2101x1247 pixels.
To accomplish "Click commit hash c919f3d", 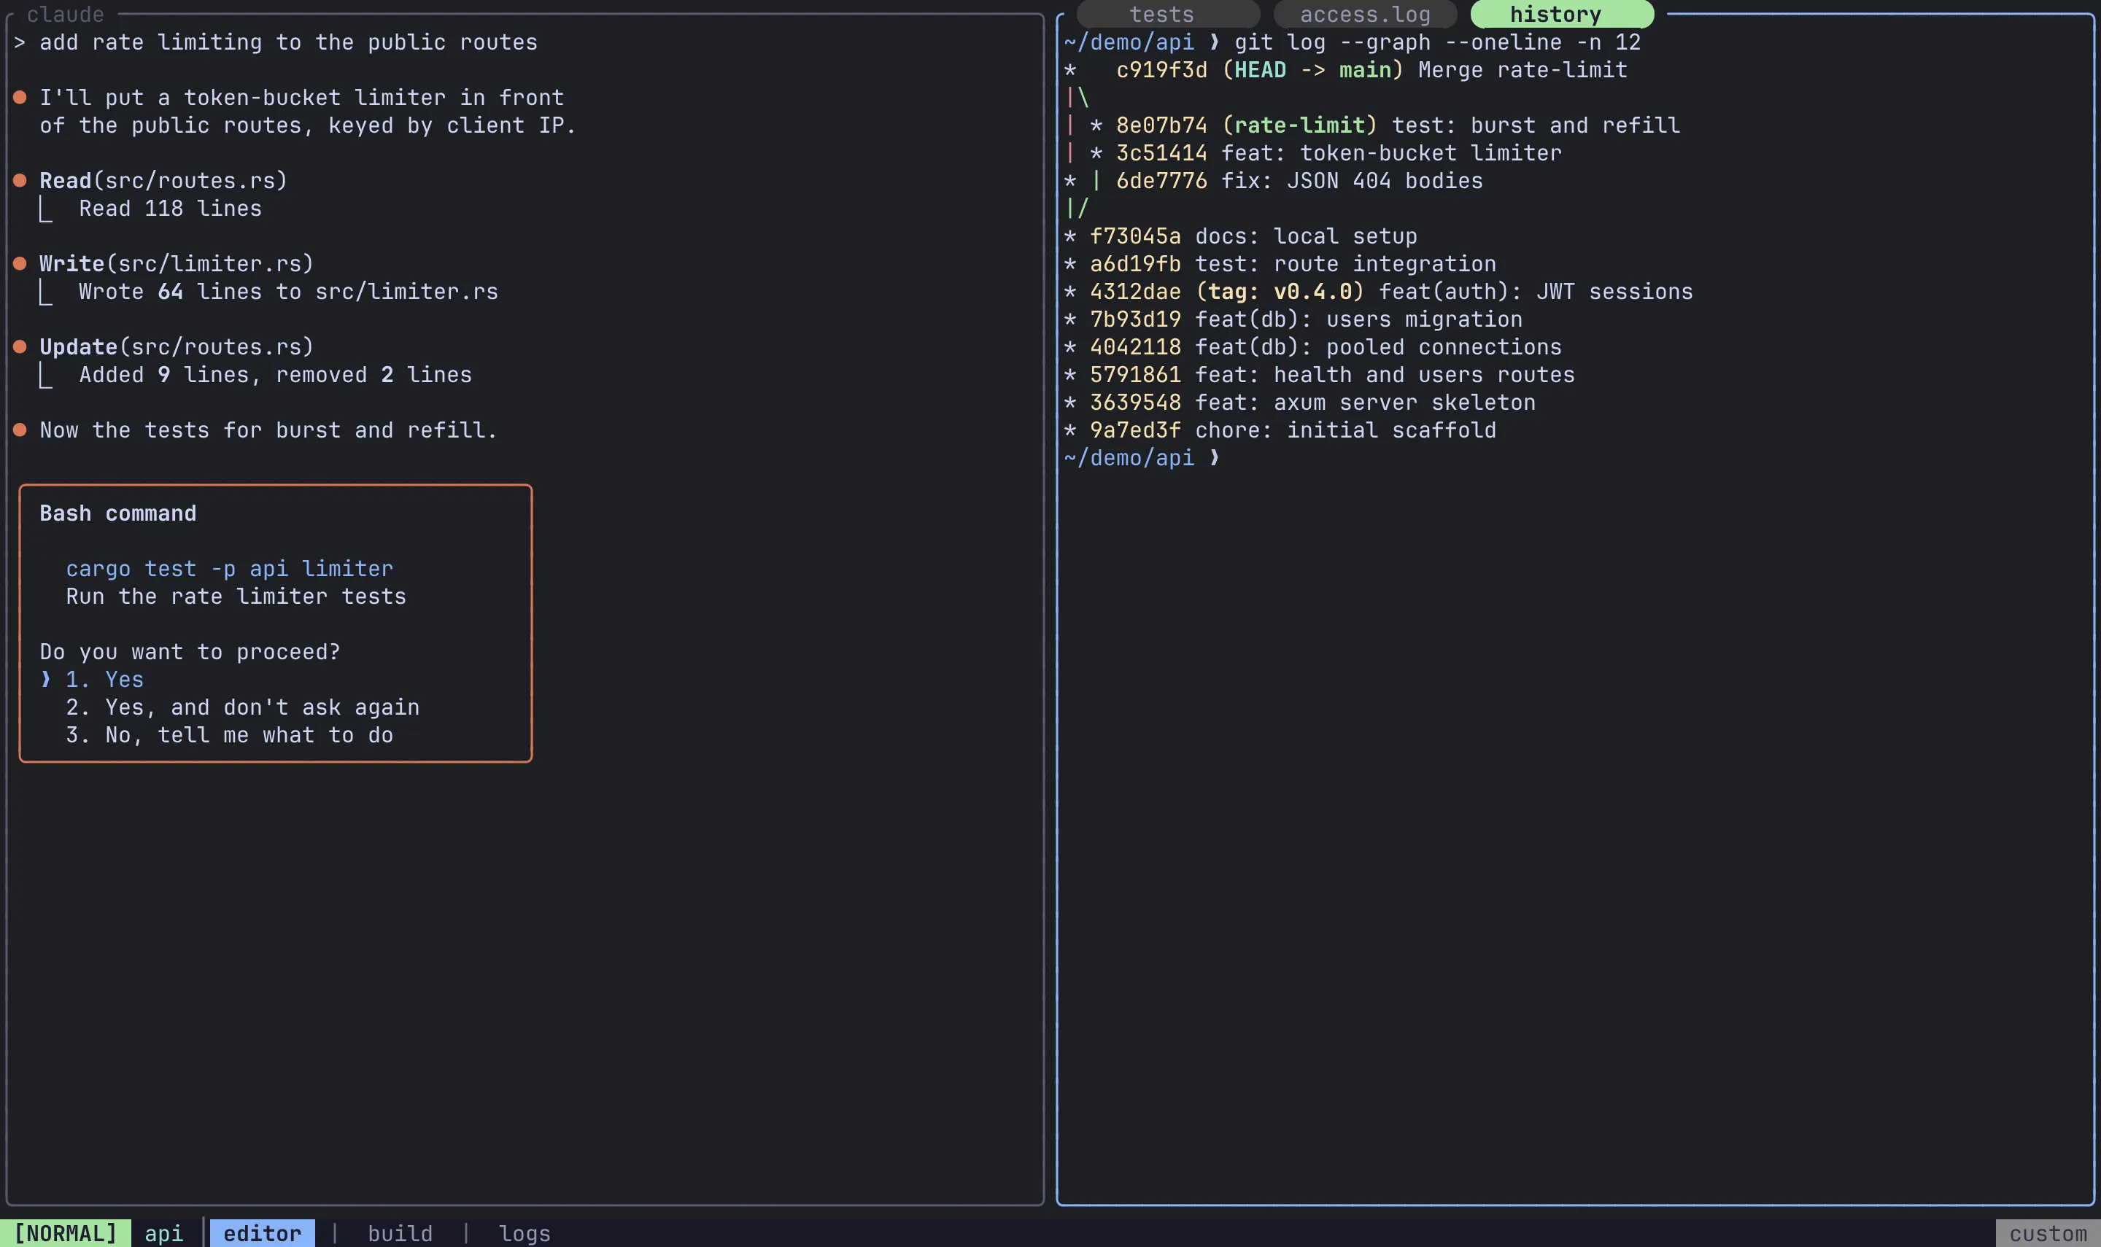I will (1161, 69).
